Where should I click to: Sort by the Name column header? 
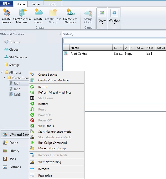(x=91, y=48)
